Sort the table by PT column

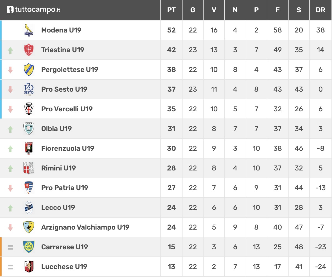[171, 10]
